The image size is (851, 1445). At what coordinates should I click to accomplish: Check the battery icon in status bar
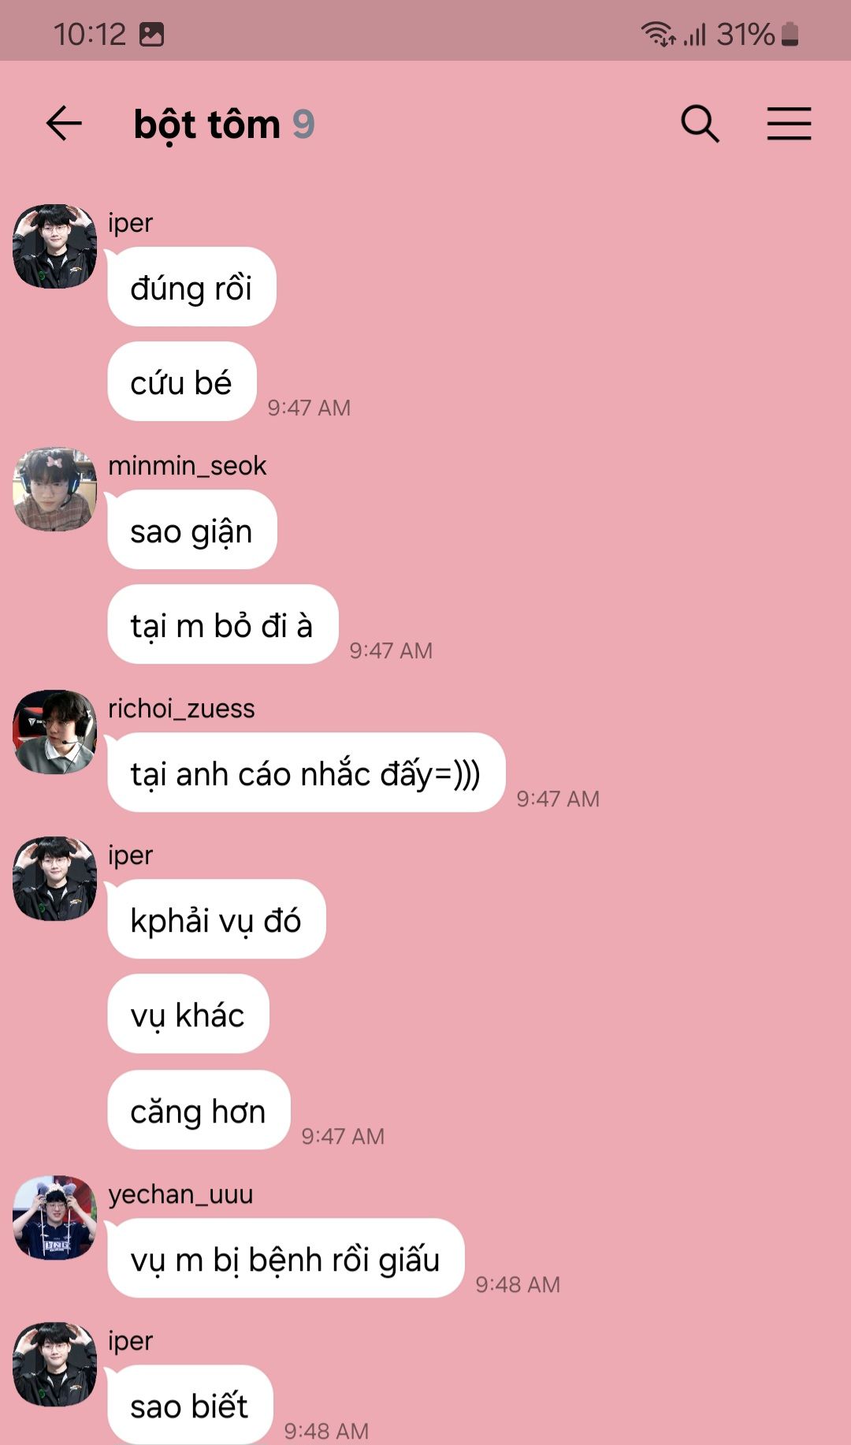[790, 34]
